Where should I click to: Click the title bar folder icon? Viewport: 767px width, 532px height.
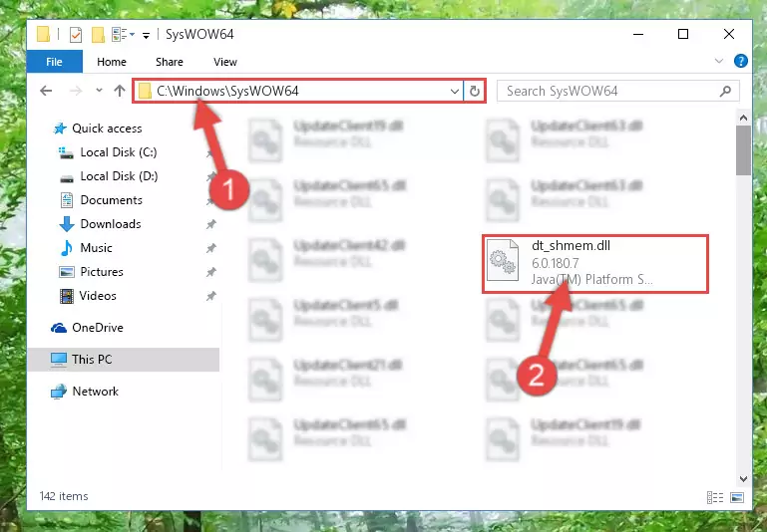44,34
